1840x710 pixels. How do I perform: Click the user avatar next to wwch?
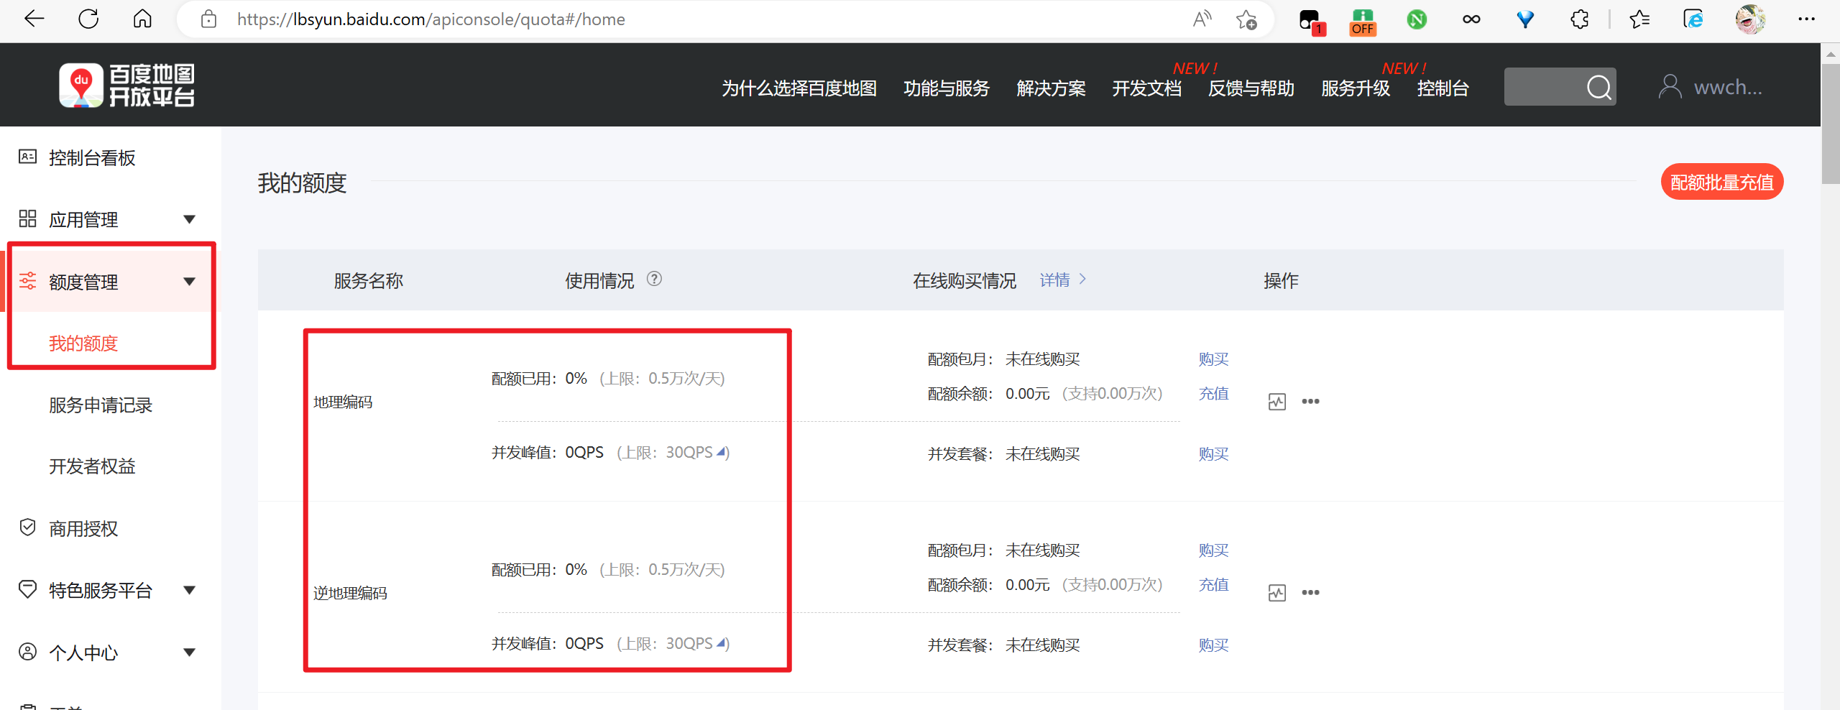[x=1670, y=86]
